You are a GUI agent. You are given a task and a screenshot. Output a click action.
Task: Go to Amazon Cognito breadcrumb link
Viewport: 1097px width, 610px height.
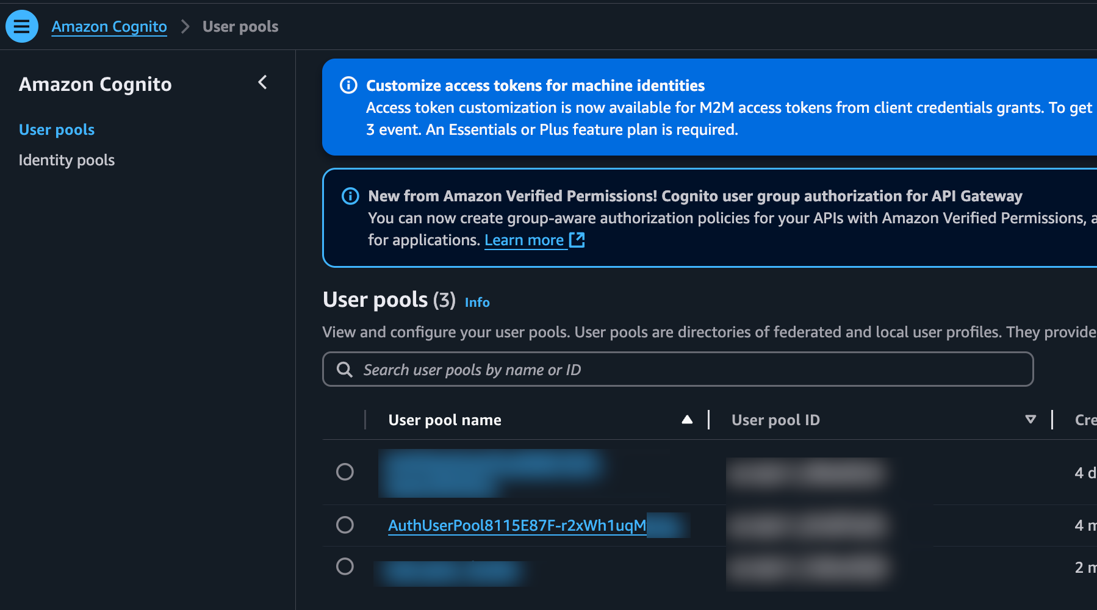109,27
